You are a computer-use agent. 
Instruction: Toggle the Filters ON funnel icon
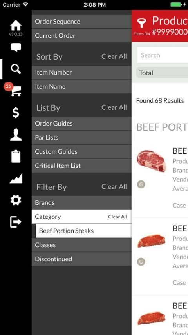point(141,24)
